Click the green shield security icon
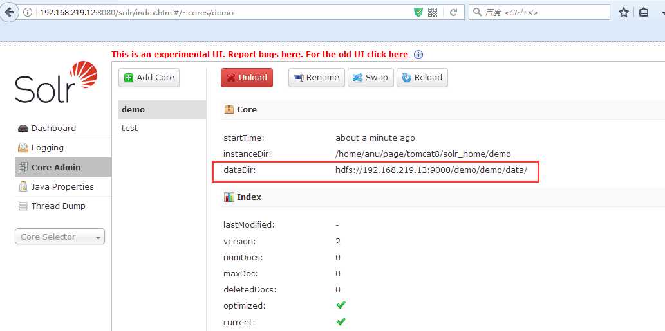Image resolution: width=665 pixels, height=331 pixels. pos(418,12)
